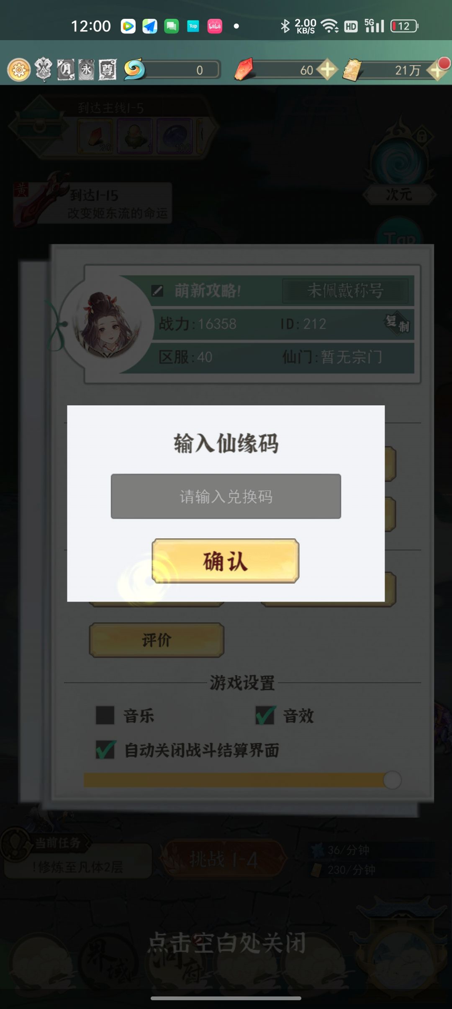Tap the scroll currency plus icon
The width and height of the screenshot is (452, 1009).
(438, 69)
